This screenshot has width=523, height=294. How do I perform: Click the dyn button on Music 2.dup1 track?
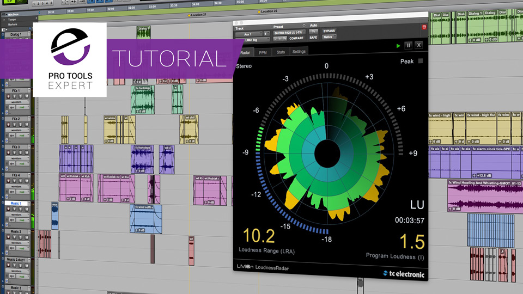[x=11, y=276]
